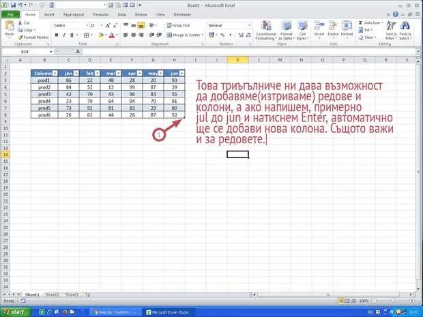The image size is (423, 317).
Task: Switch to the Developer tab
Action: click(x=182, y=14)
